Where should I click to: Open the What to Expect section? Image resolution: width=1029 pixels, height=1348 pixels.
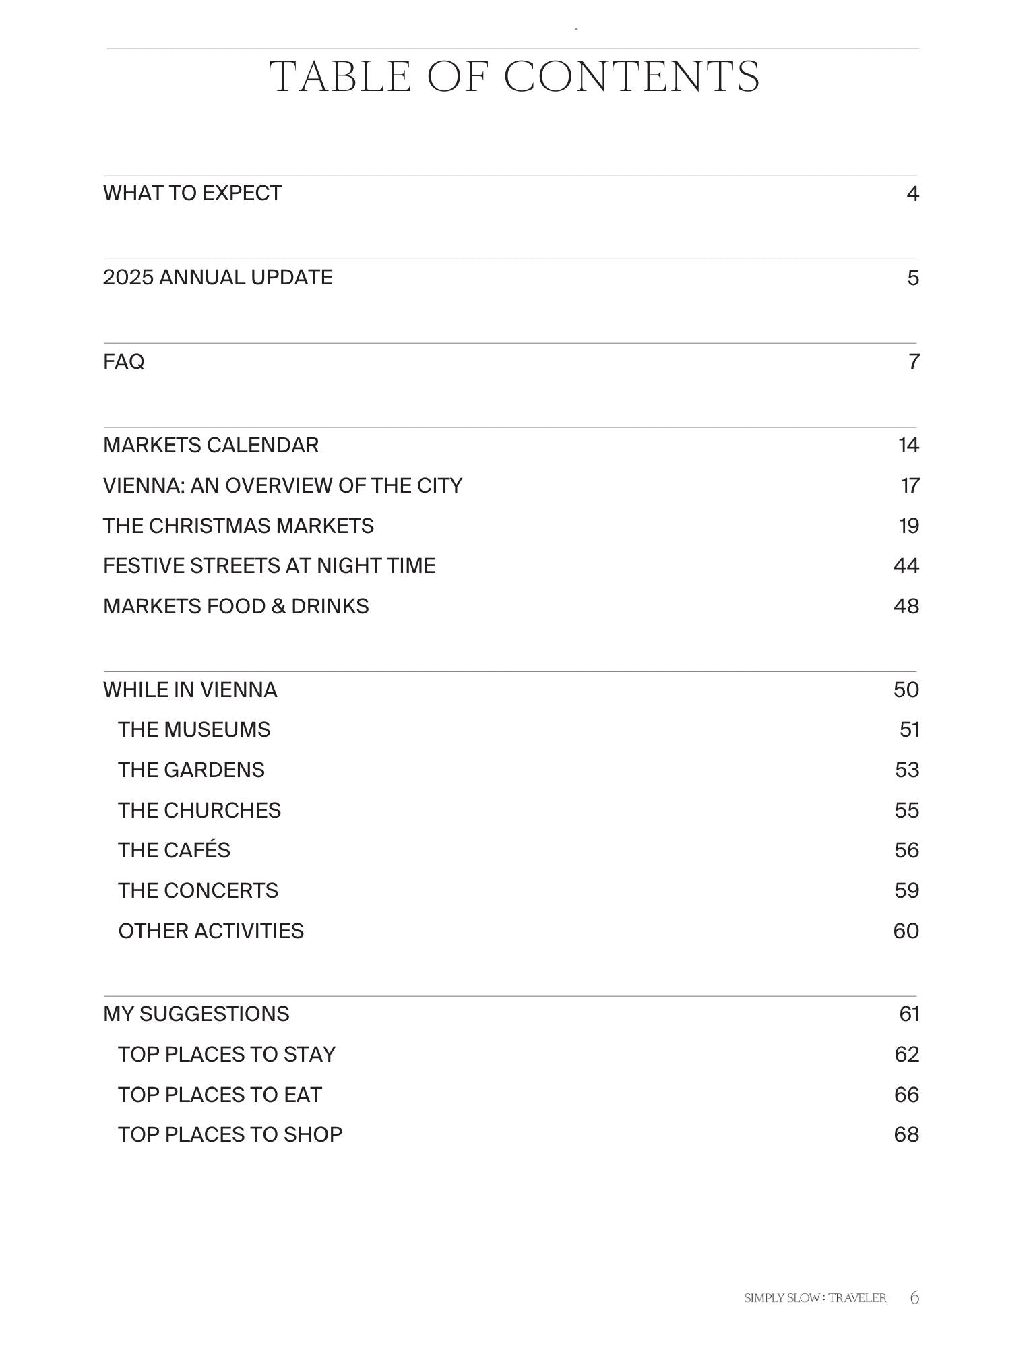(x=192, y=193)
